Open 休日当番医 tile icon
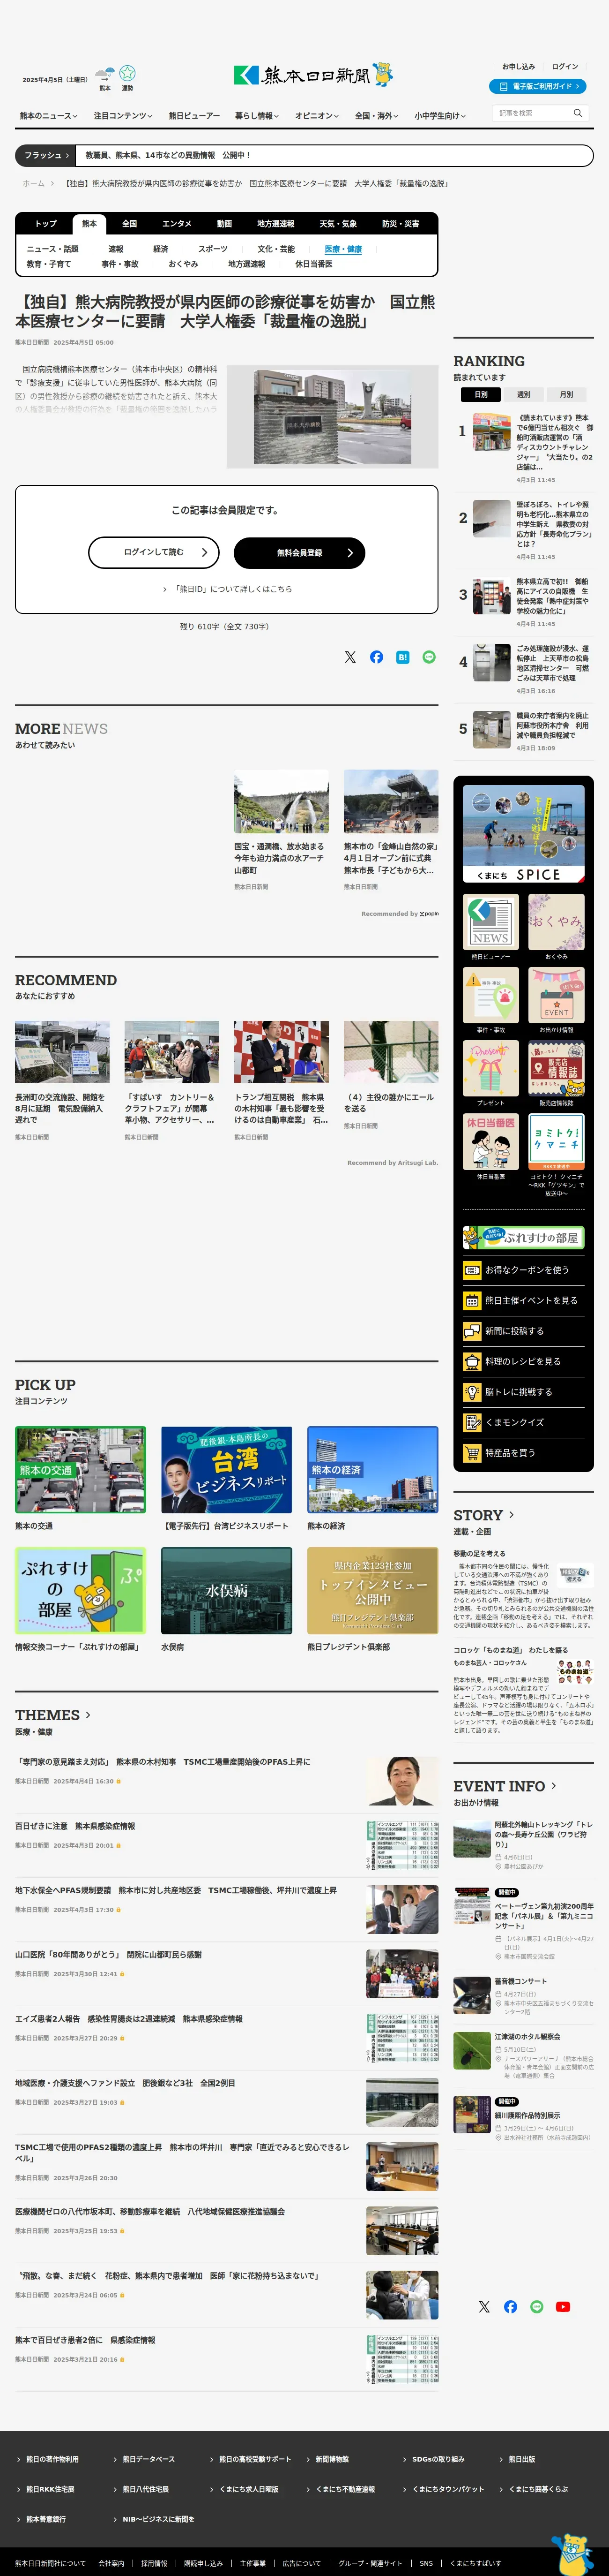 tap(491, 1142)
